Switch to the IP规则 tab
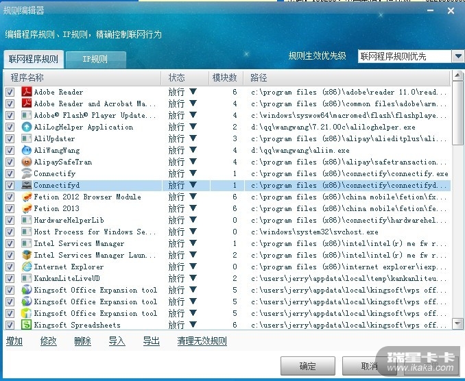 (95, 60)
